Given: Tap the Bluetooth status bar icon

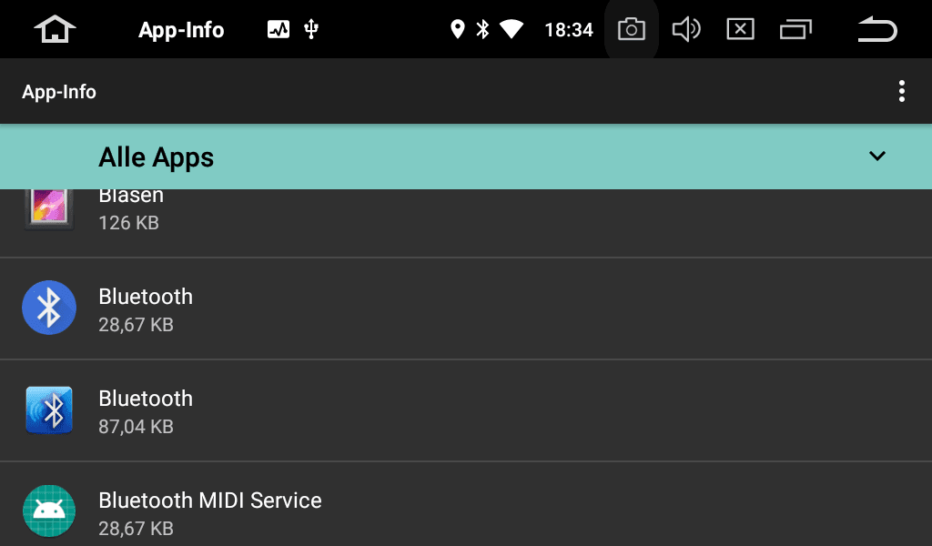Looking at the screenshot, I should (482, 29).
